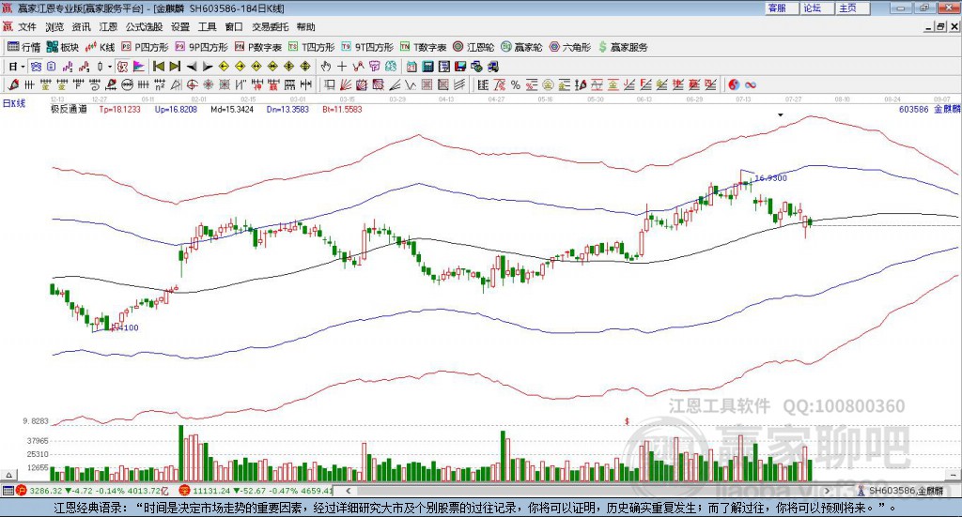Open the 赢家轮 wheel tool
The image size is (962, 517).
pyautogui.click(x=521, y=47)
